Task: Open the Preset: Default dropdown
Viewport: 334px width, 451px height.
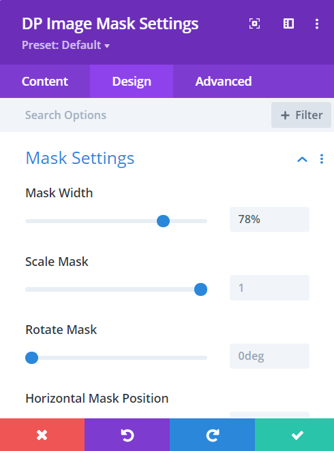Action: [65, 45]
